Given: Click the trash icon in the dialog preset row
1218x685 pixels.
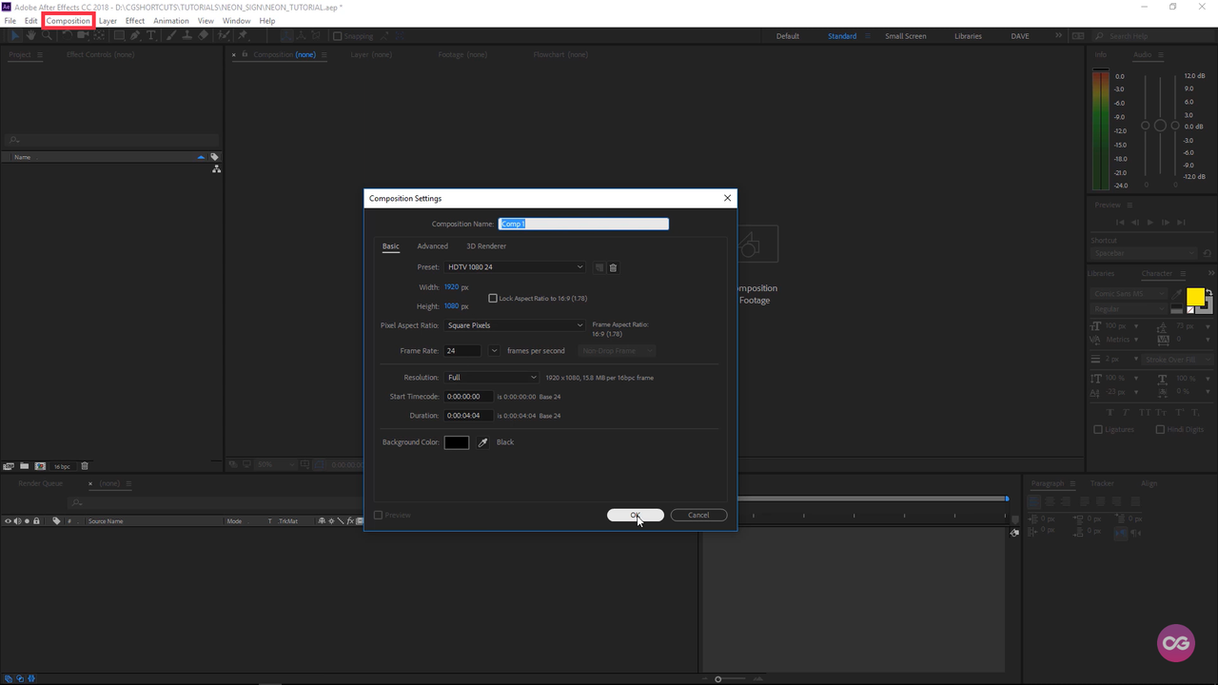Looking at the screenshot, I should 613,267.
